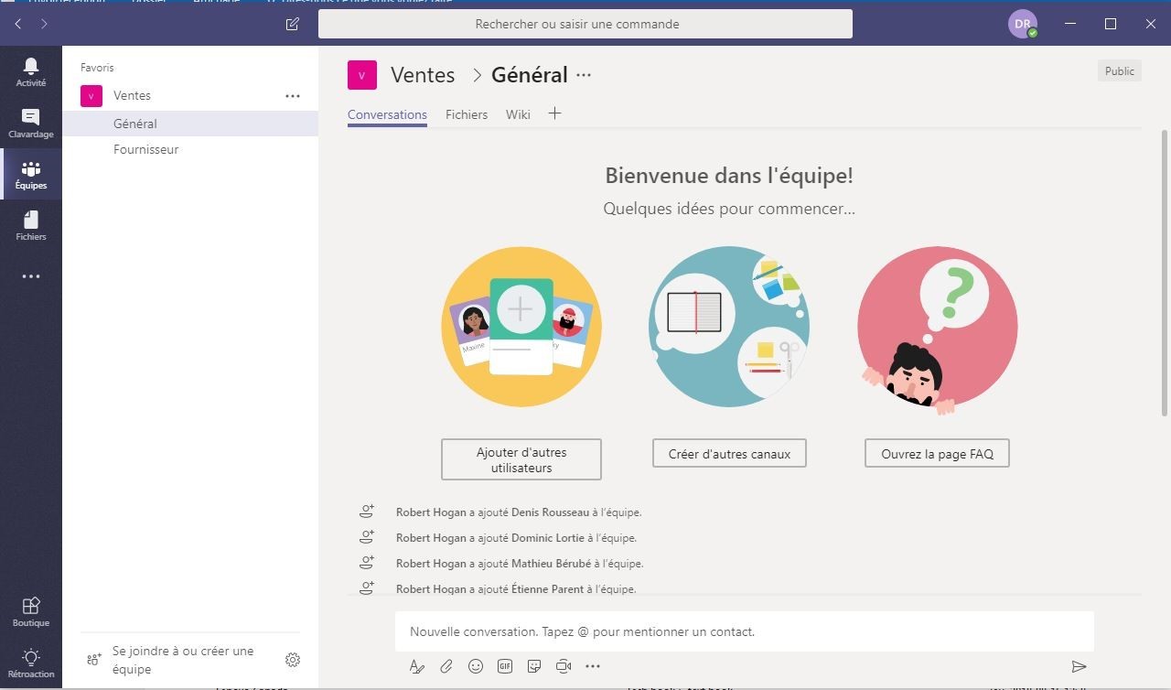Click Ajouter d'autres utilisateurs button

tap(521, 459)
